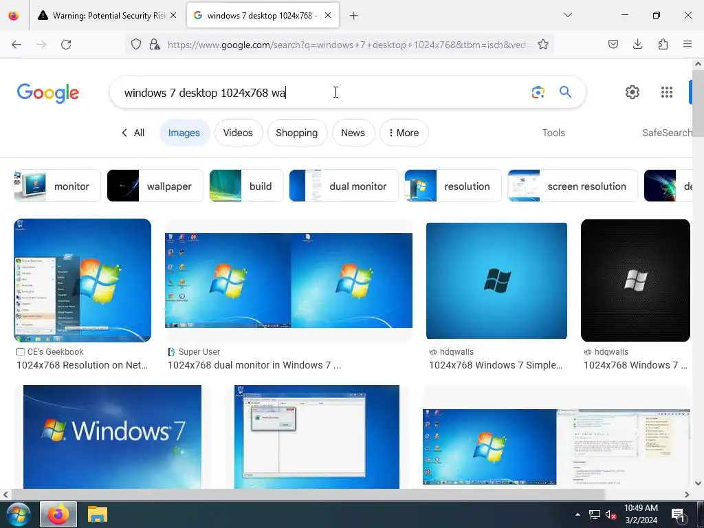Open the Windows 7 text logo thumbnail
This screenshot has height=528, width=704.
tap(112, 437)
